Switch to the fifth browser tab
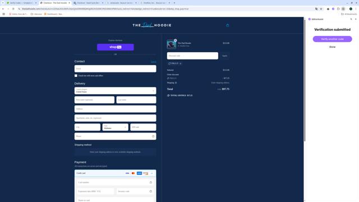 click(155, 3)
